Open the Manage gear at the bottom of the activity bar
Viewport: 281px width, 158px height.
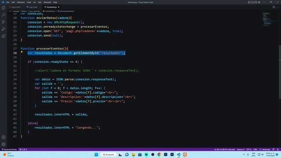(x=4, y=144)
